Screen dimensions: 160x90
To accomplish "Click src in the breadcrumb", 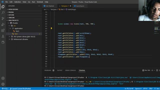I will click(x=45, y=9).
